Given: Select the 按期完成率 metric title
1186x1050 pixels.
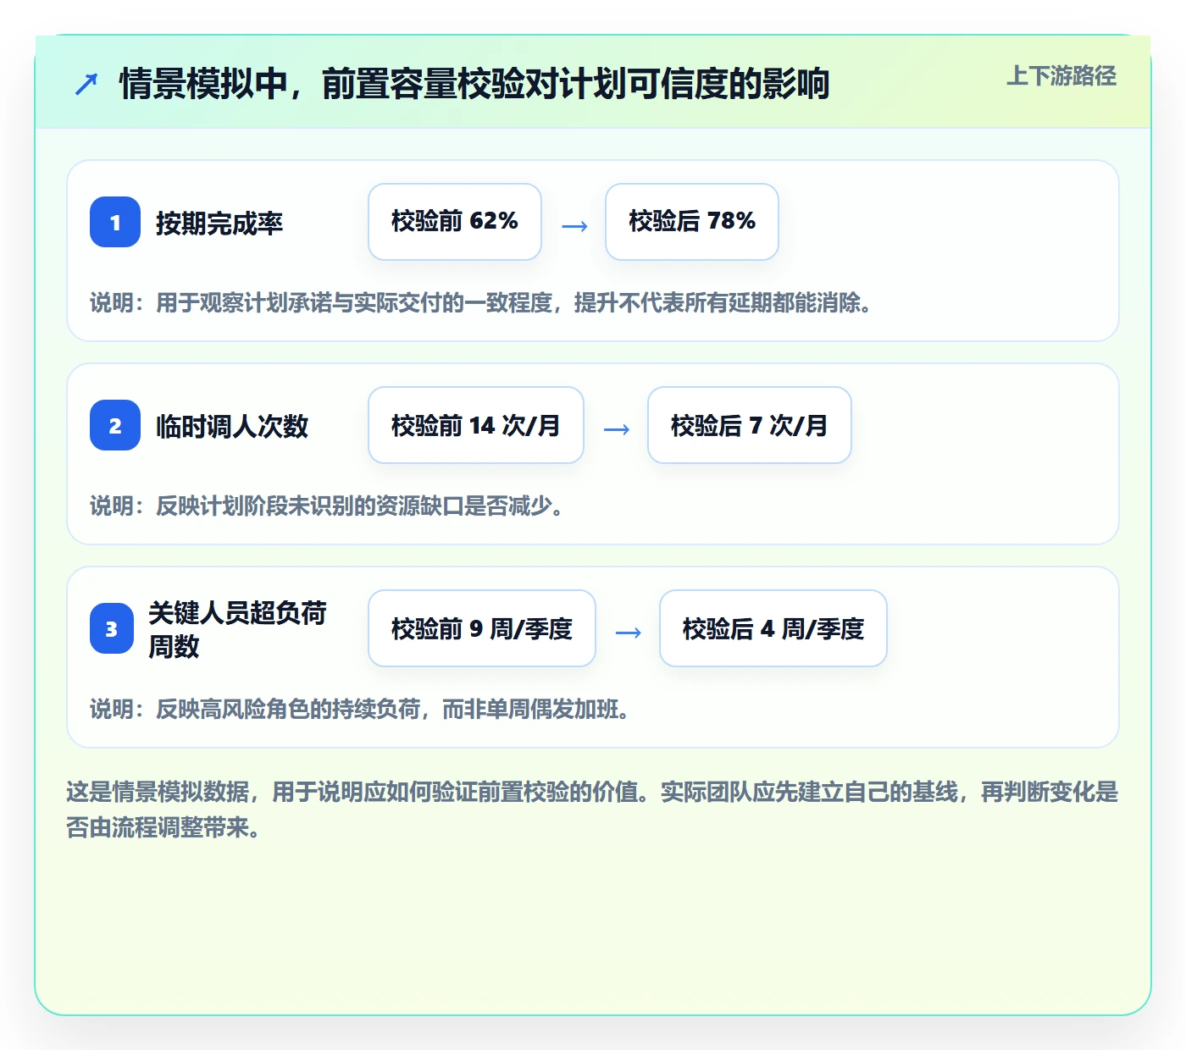Looking at the screenshot, I should [x=219, y=223].
